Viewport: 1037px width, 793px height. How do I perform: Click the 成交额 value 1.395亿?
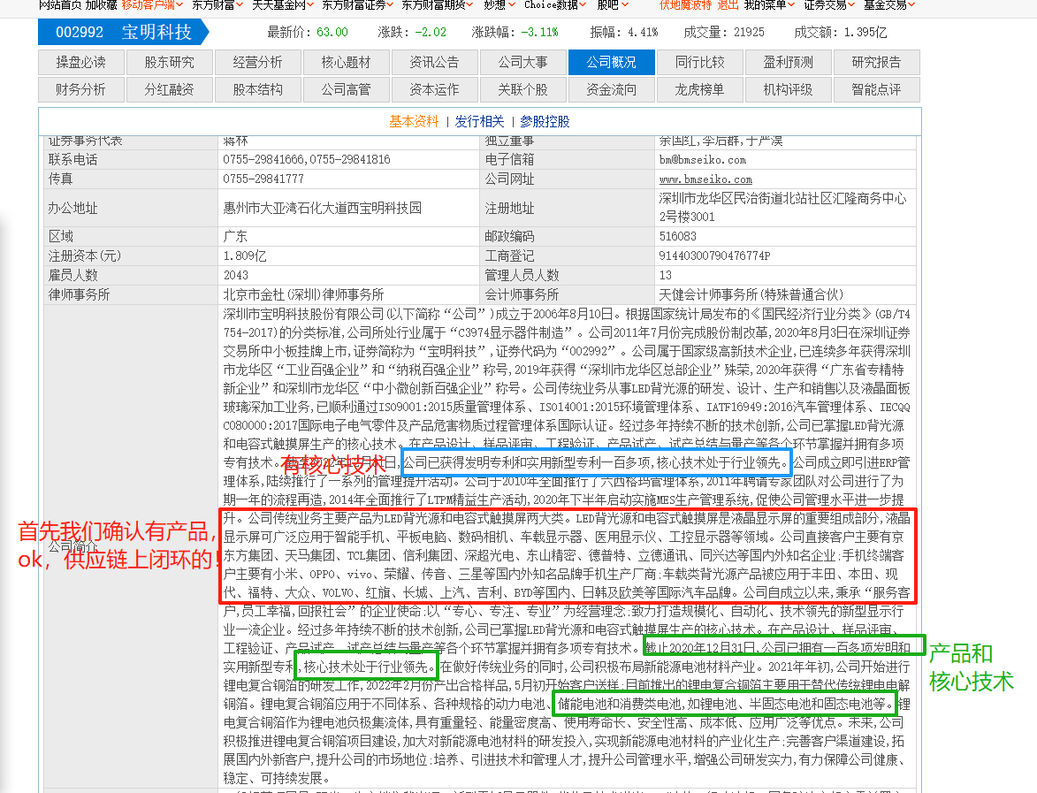(865, 32)
